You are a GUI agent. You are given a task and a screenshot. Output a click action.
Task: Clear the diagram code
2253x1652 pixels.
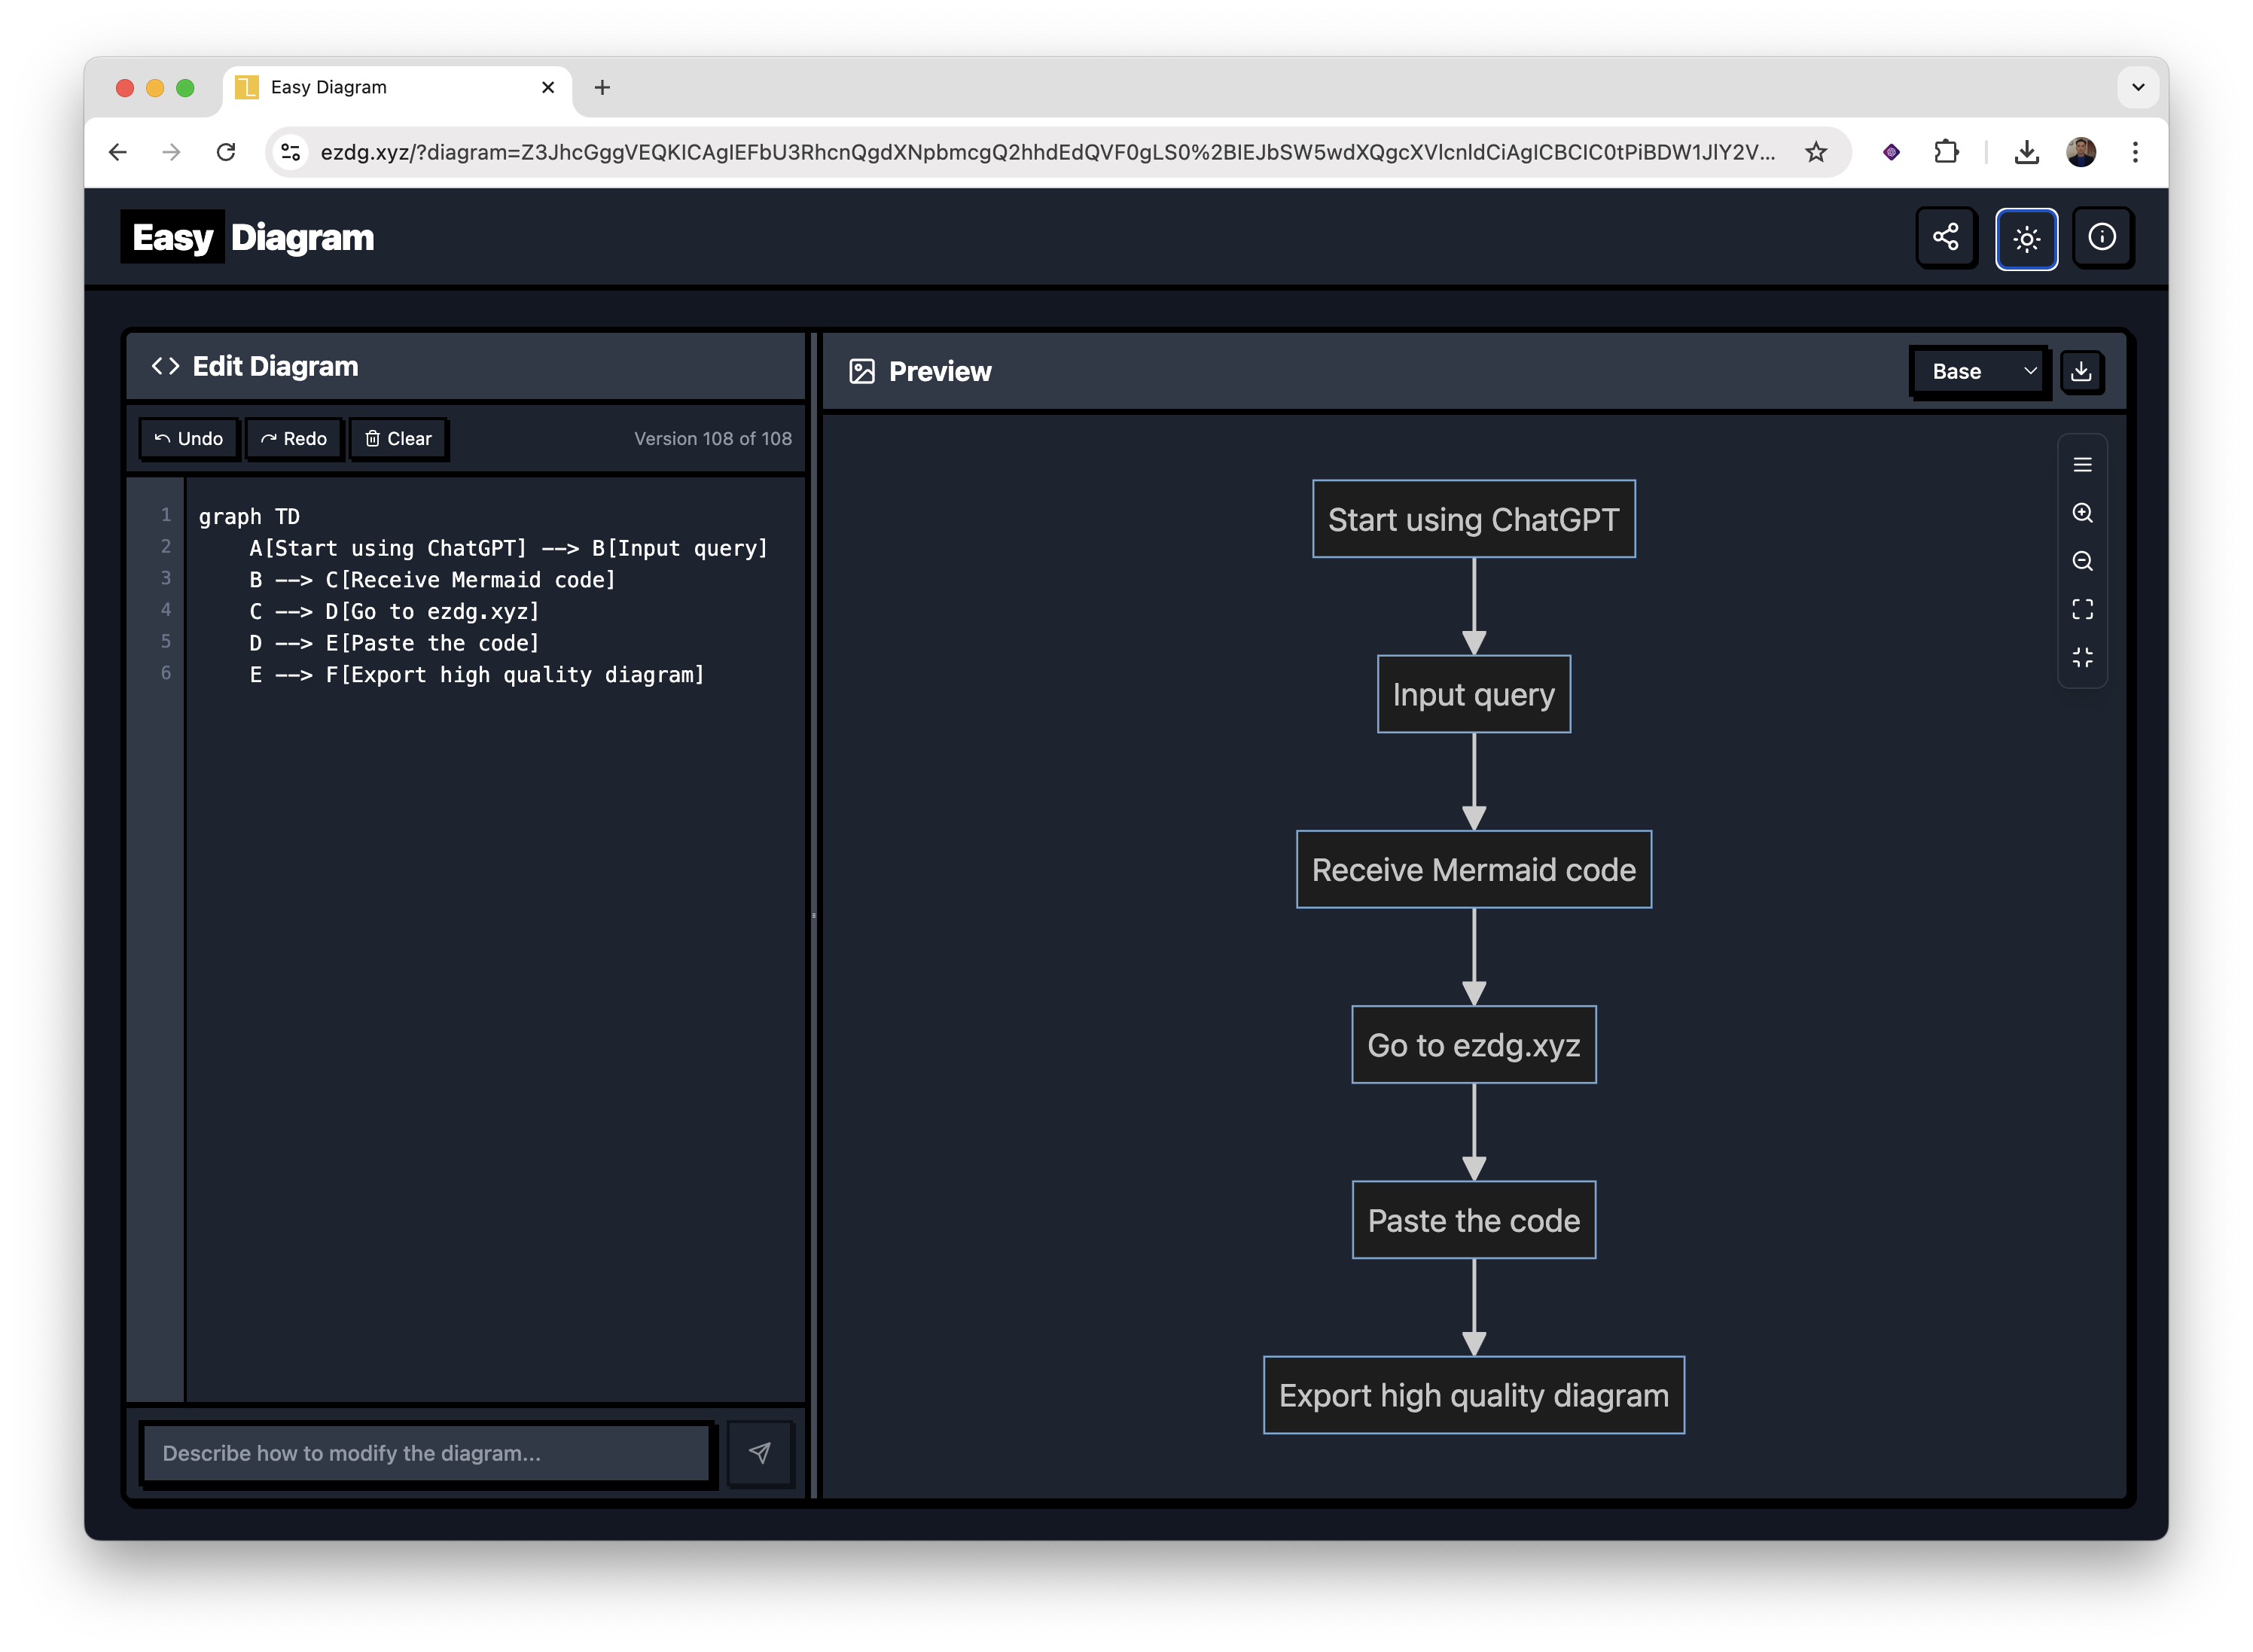coord(398,438)
